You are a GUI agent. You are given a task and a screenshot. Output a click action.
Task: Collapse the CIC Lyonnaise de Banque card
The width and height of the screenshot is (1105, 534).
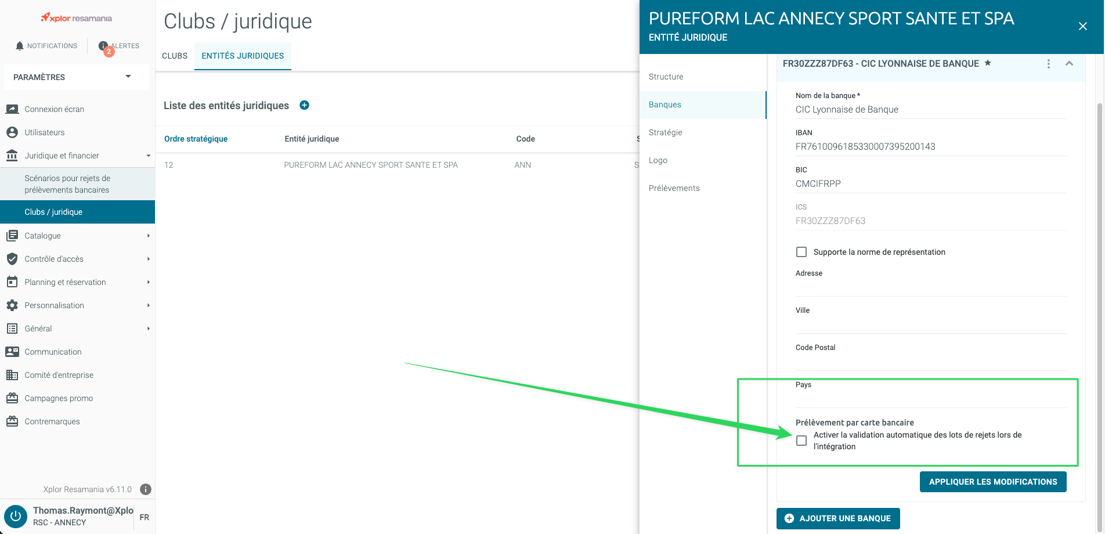pos(1069,63)
